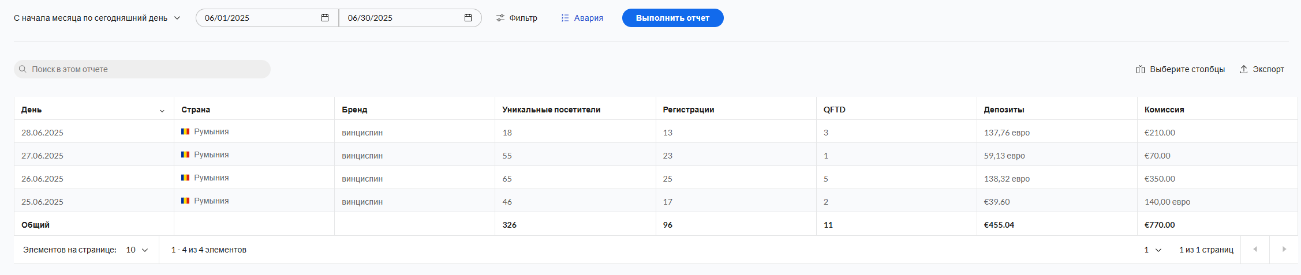Click the Авария list icon
The image size is (1301, 275).
tap(565, 18)
